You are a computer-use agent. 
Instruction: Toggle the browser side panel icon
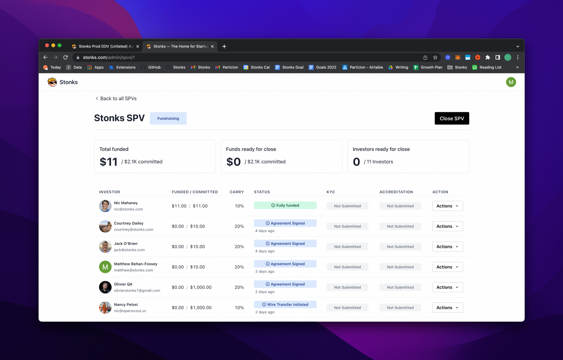click(497, 58)
